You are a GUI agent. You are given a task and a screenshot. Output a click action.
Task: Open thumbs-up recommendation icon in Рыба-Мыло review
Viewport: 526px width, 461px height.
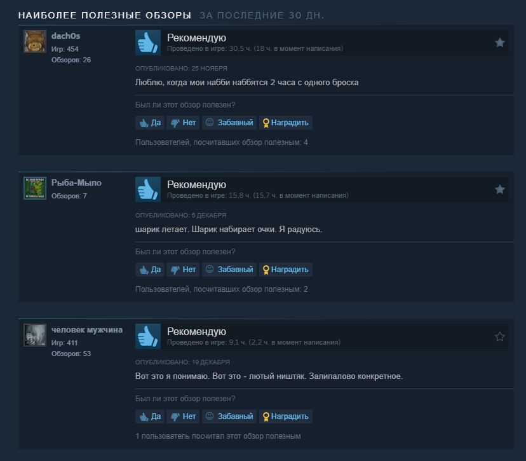(148, 189)
